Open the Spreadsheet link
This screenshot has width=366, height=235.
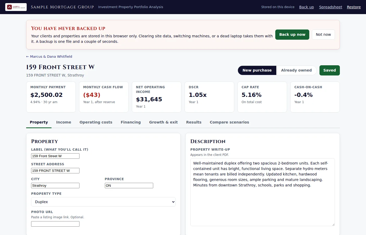coord(330,7)
